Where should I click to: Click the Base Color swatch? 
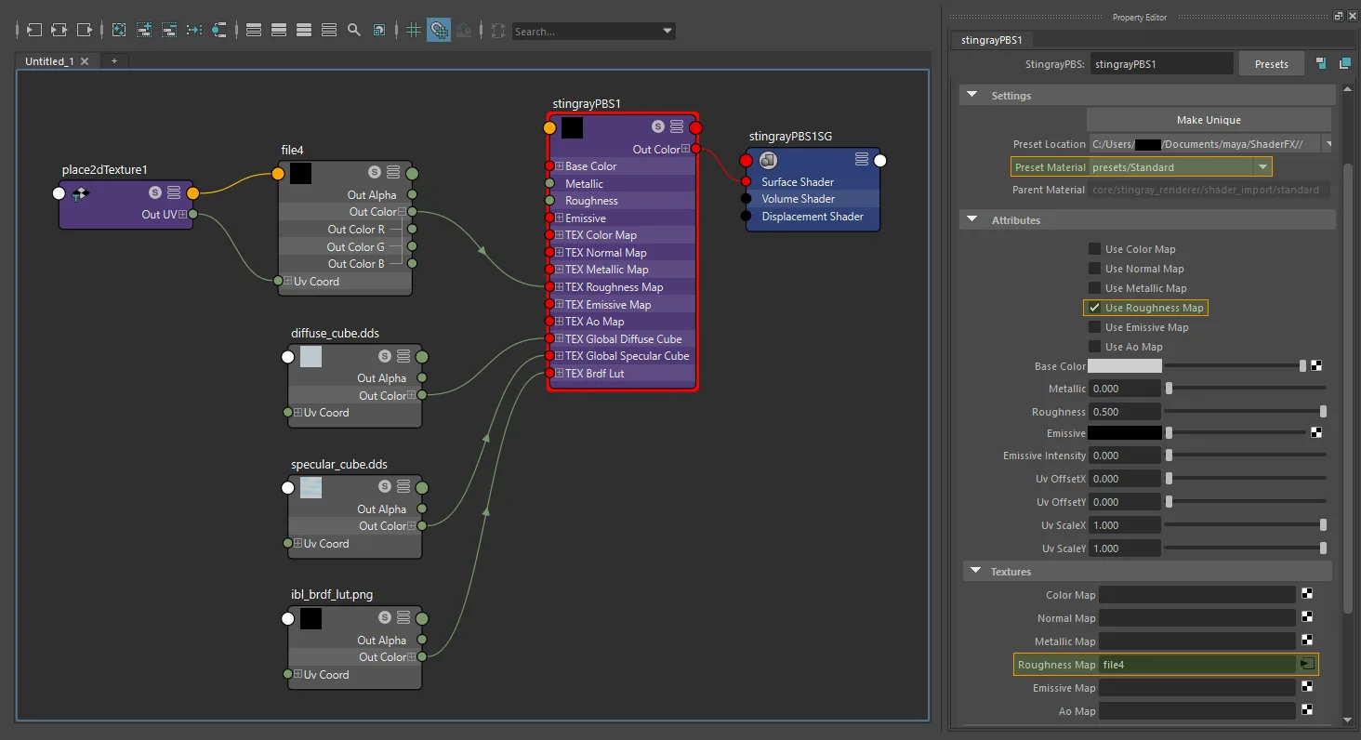point(1125,366)
